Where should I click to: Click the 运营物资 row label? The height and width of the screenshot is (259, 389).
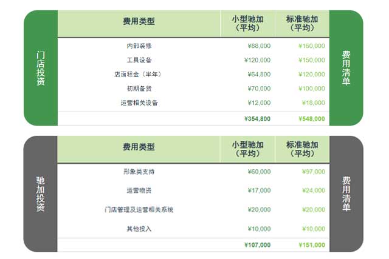(139, 190)
